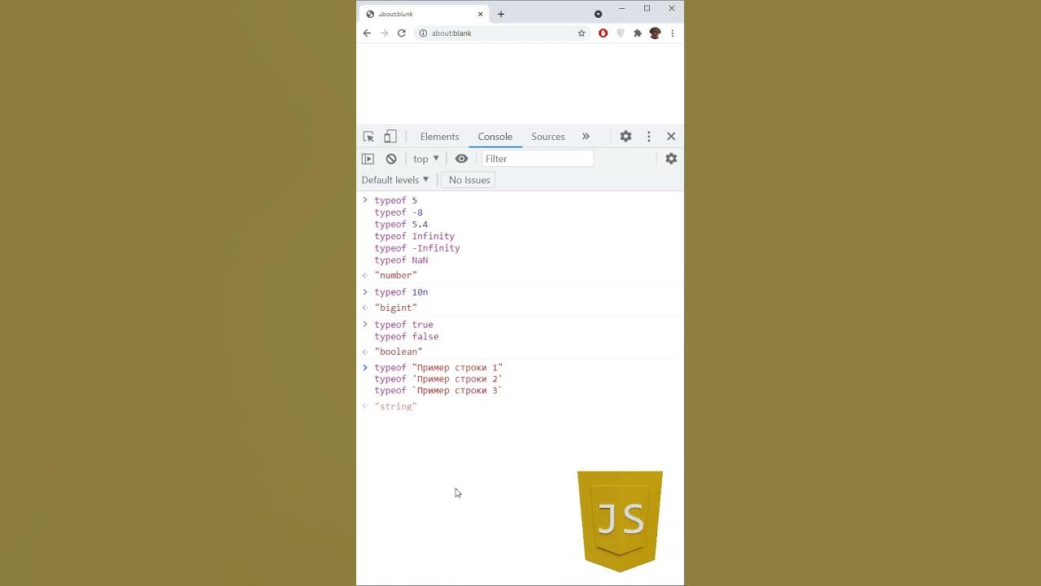
Task: Open the Default levels dropdown
Action: pyautogui.click(x=395, y=180)
